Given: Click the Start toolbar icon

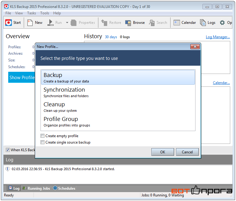Looking at the screenshot, I should click(9, 23).
